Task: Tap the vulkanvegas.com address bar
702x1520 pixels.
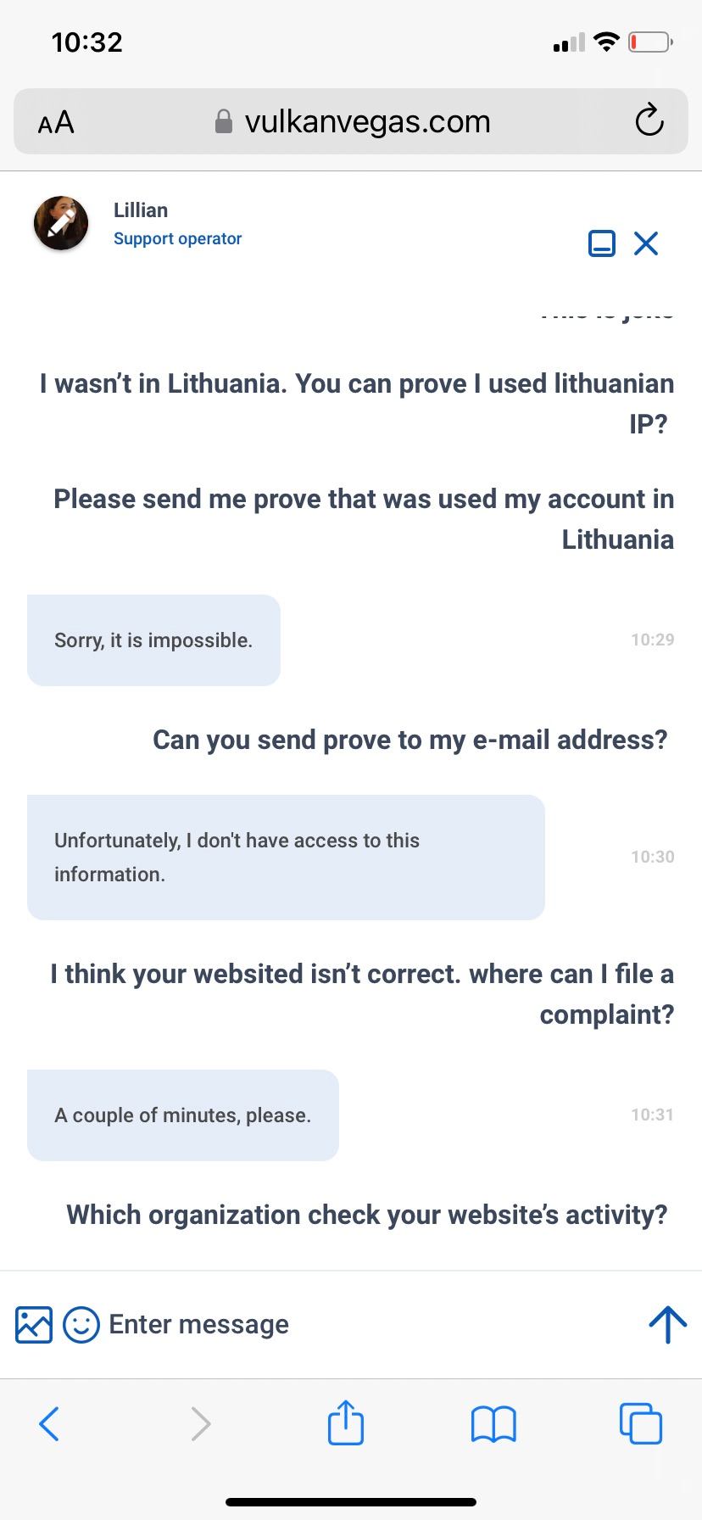Action: click(356, 121)
